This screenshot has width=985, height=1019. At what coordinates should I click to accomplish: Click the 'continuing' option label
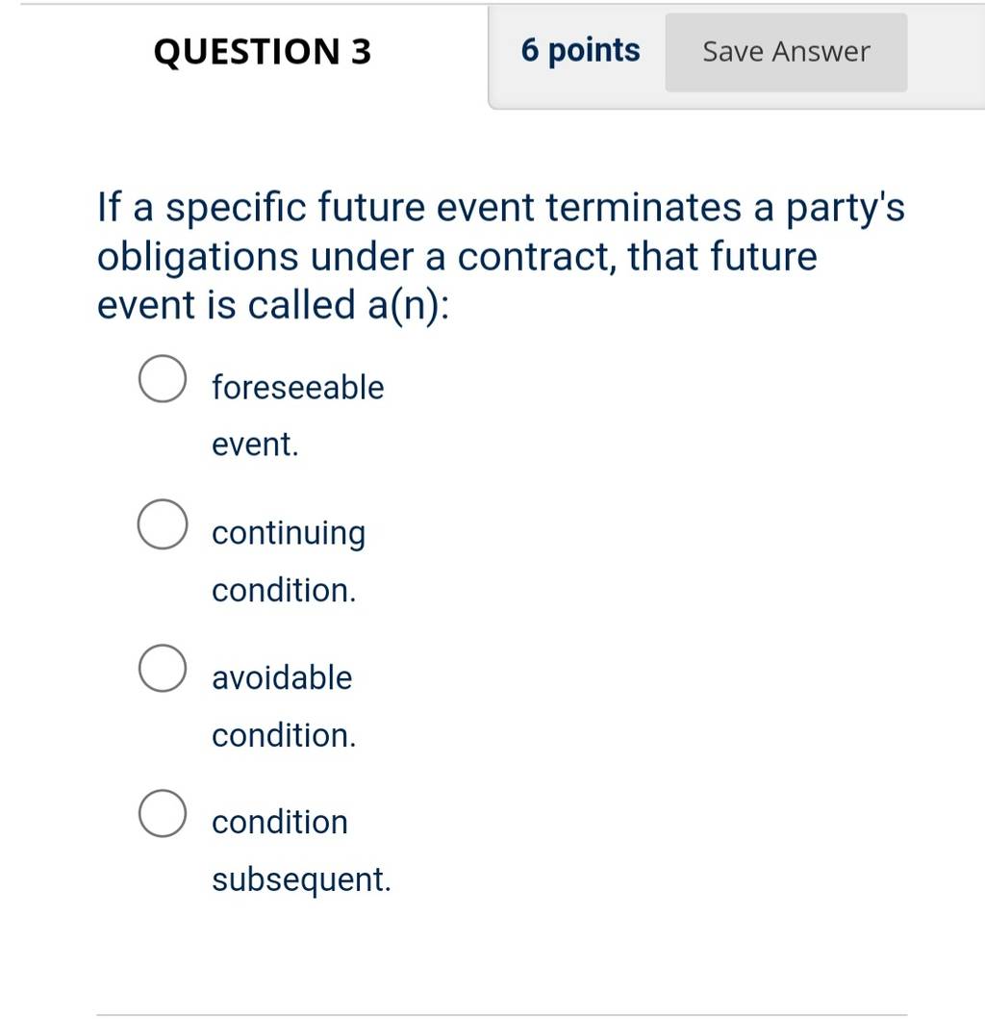(x=290, y=533)
